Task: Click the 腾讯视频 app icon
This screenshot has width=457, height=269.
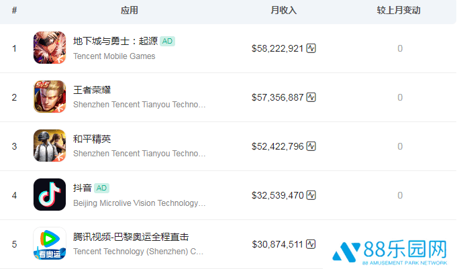Action: [x=50, y=244]
